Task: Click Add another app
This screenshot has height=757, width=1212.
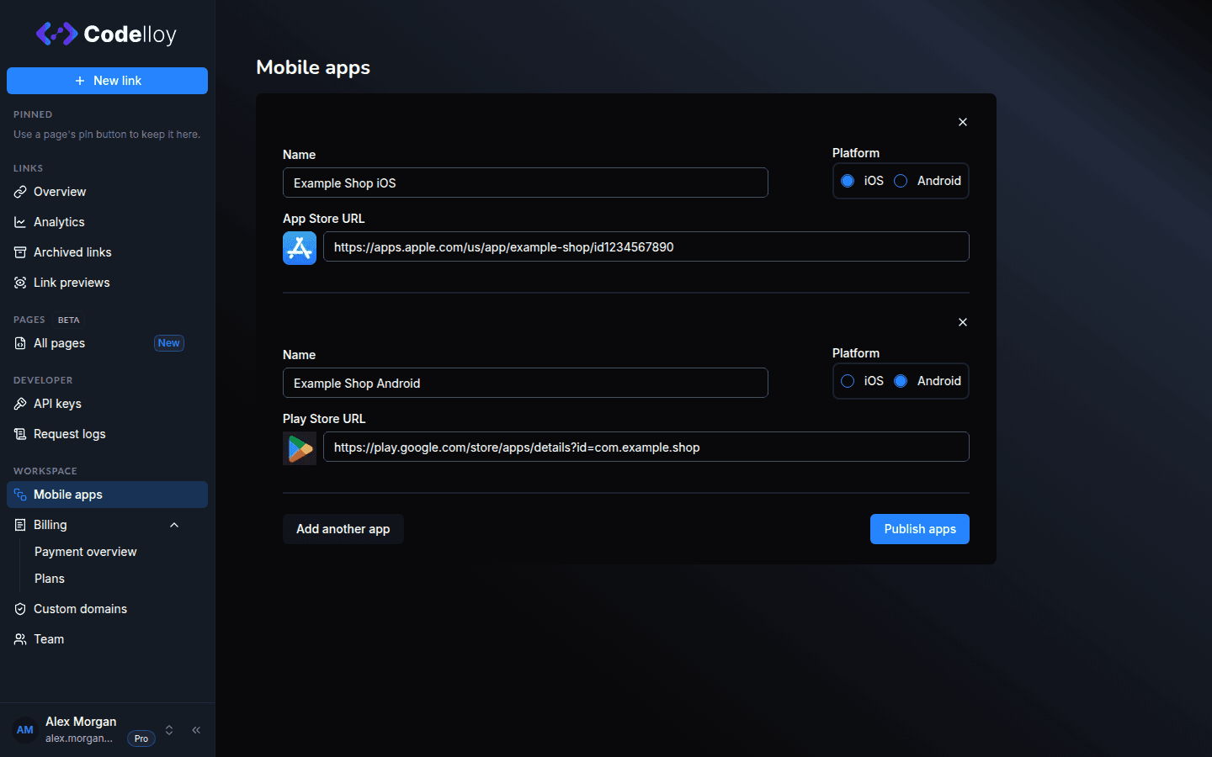Action: click(343, 529)
